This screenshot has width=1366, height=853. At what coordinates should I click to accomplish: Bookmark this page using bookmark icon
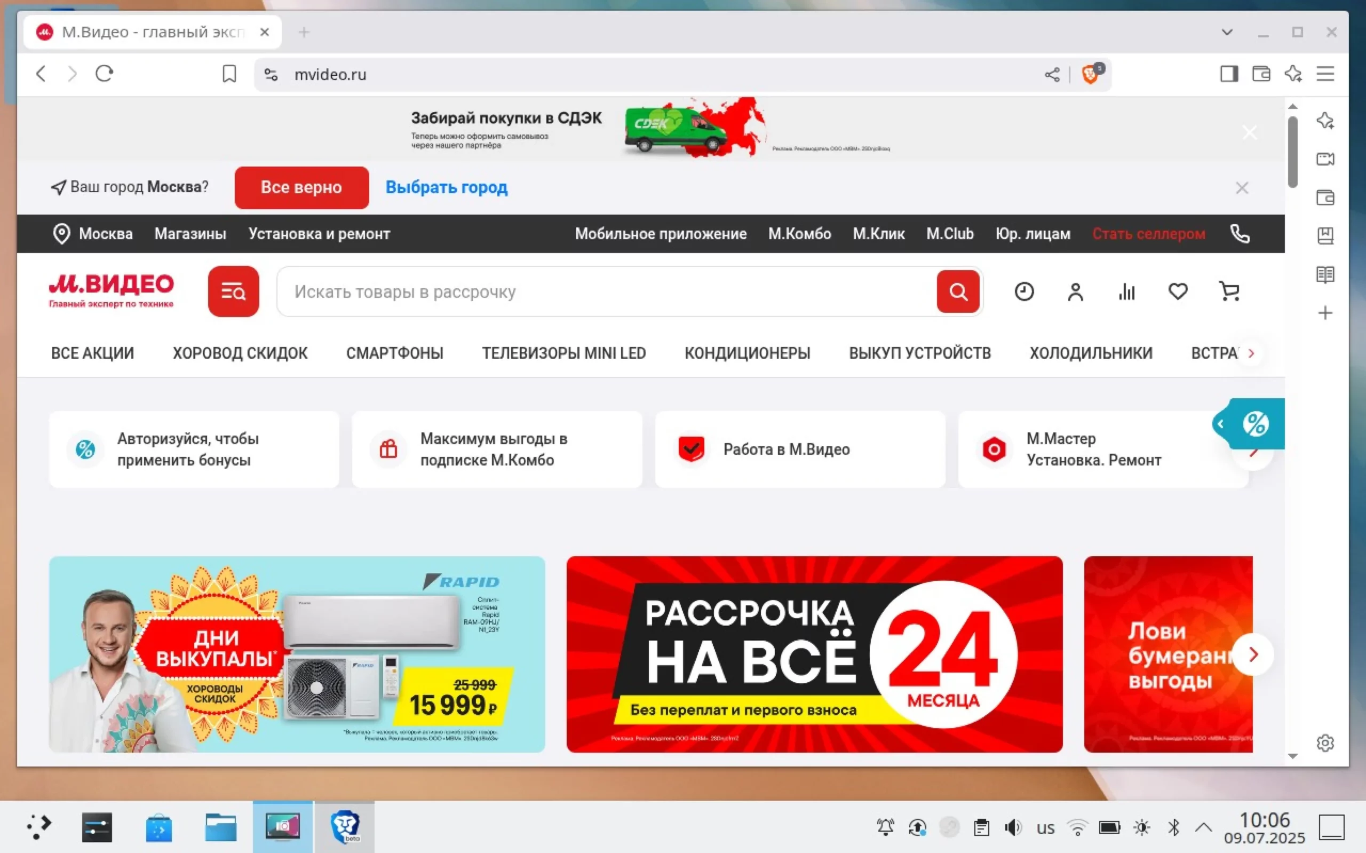click(229, 74)
